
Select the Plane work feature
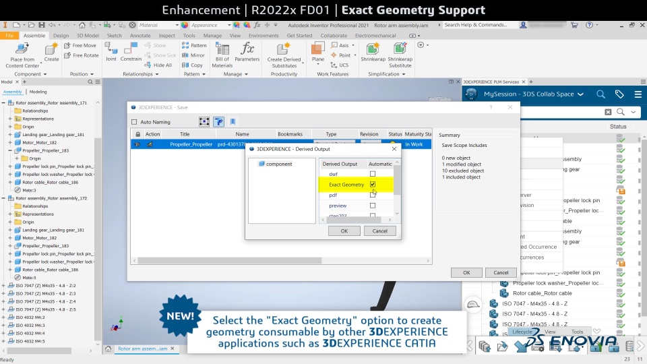tap(317, 52)
